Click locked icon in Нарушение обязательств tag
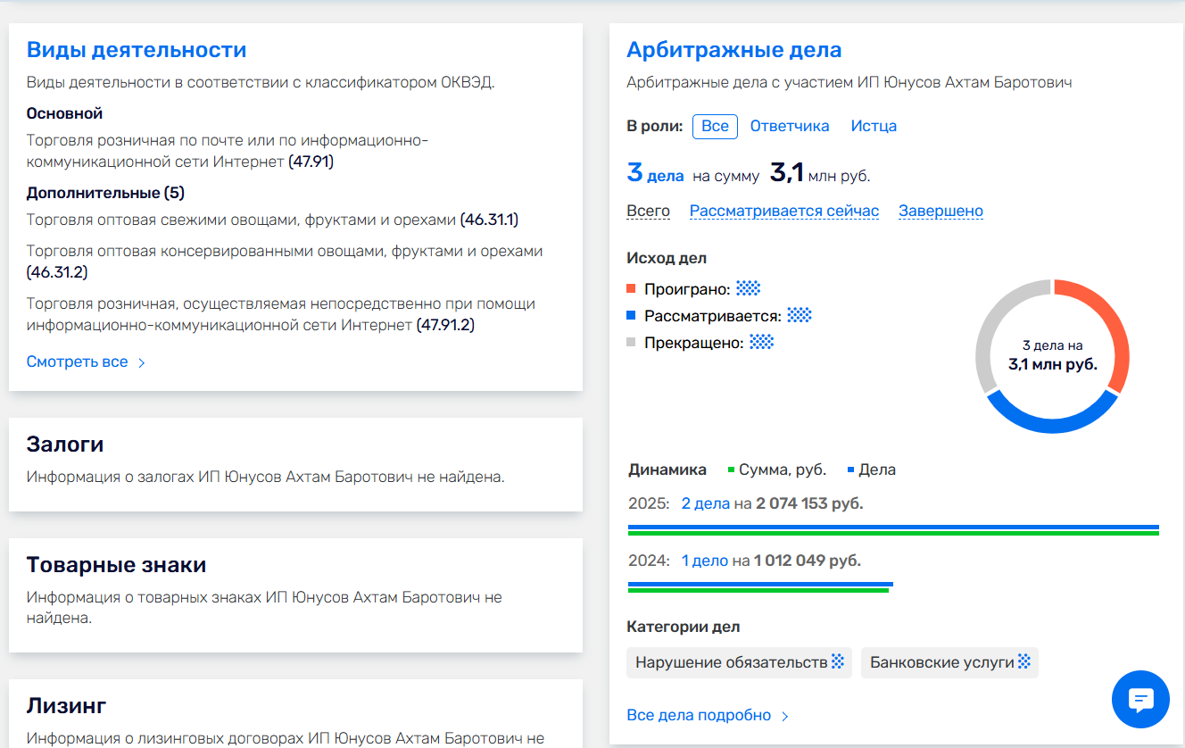 (x=838, y=661)
